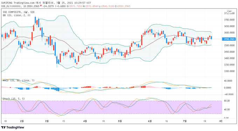Click the 3450.0000 price axis label

click(229, 52)
